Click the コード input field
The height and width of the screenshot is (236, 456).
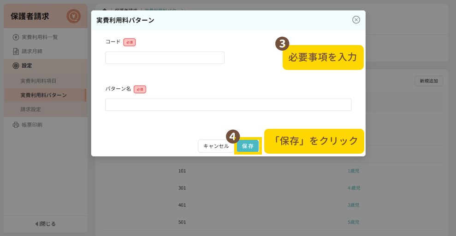pyautogui.click(x=165, y=58)
